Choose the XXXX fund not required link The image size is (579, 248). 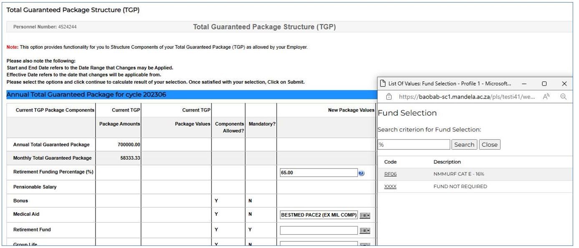[x=390, y=187]
